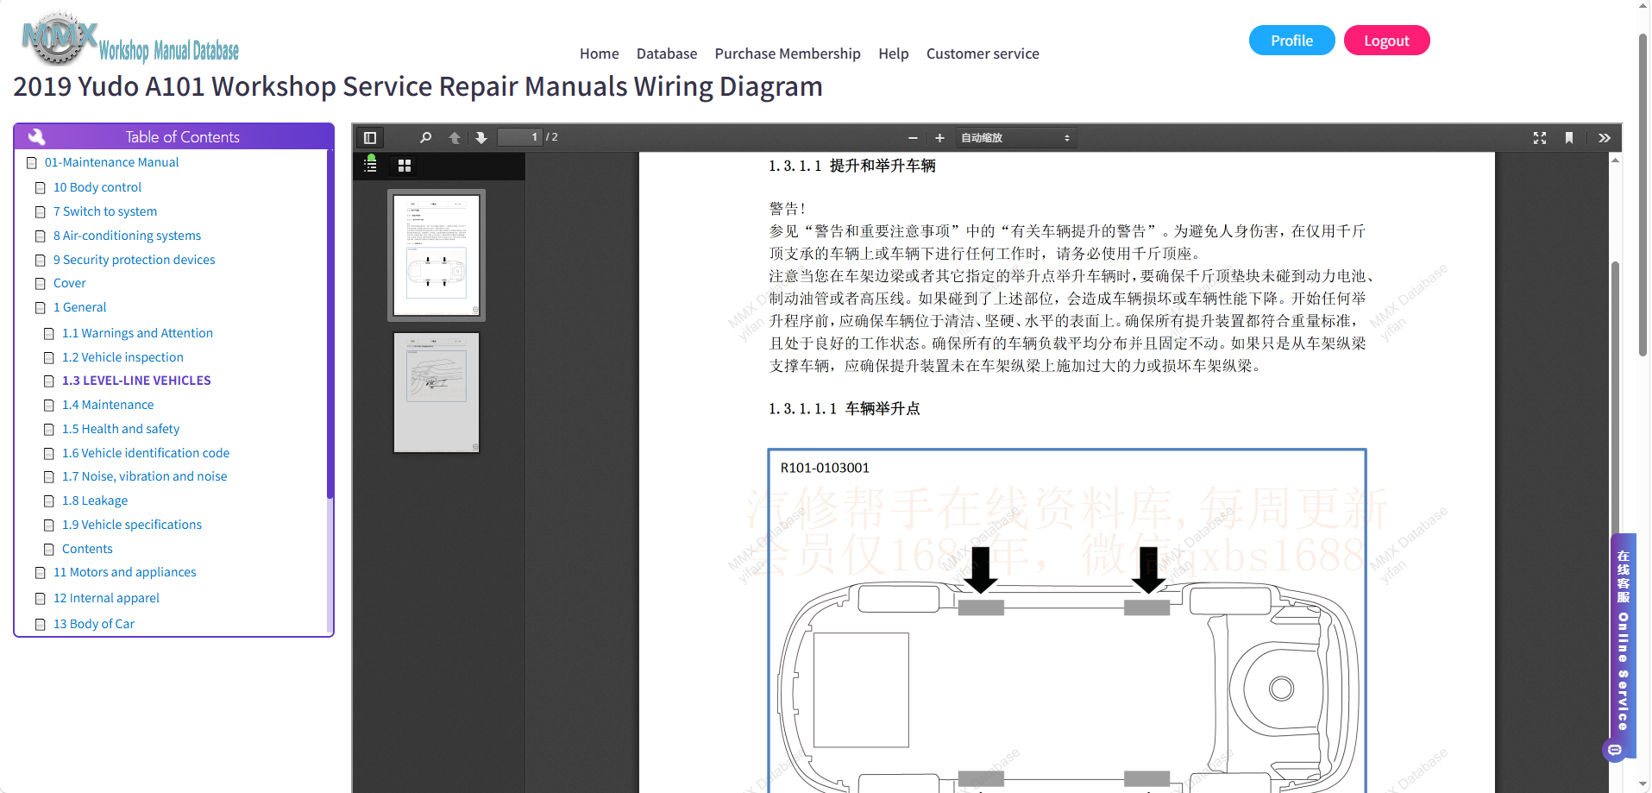The height and width of the screenshot is (793, 1652).
Task: Open 10 Body control section
Action: 97,187
